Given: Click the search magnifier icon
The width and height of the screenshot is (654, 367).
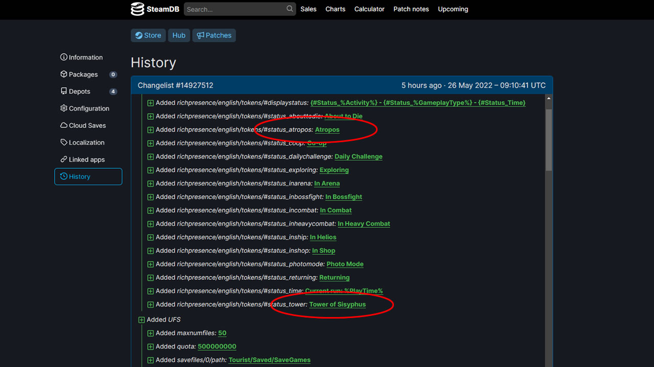Looking at the screenshot, I should 290,9.
